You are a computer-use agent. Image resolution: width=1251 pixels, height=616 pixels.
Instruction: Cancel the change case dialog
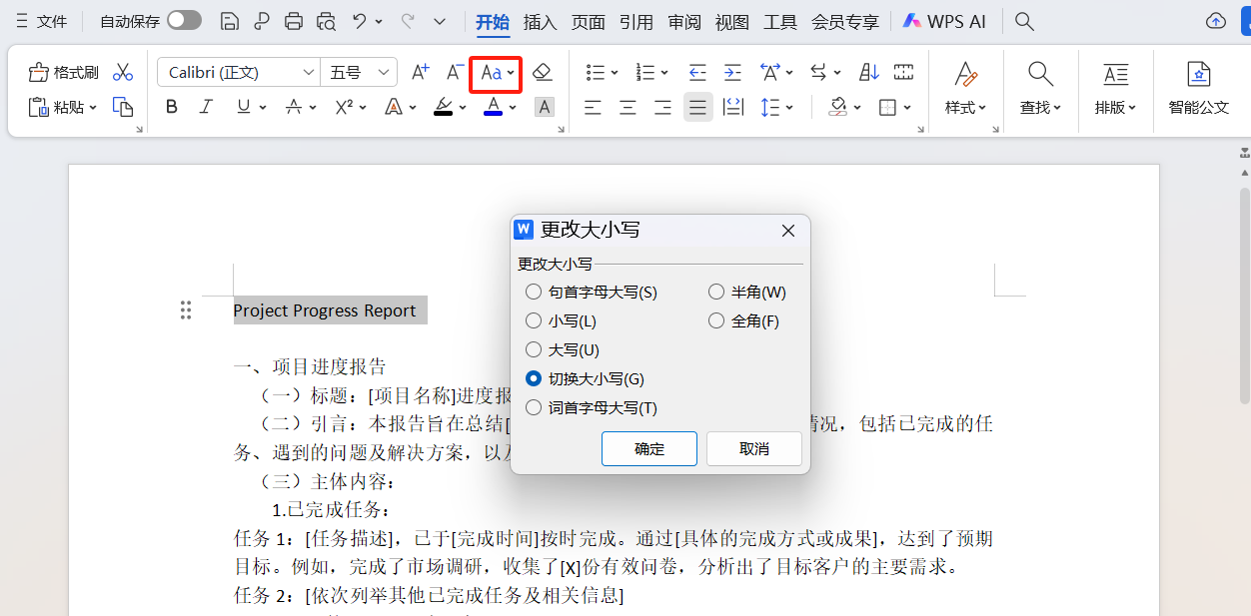click(753, 448)
